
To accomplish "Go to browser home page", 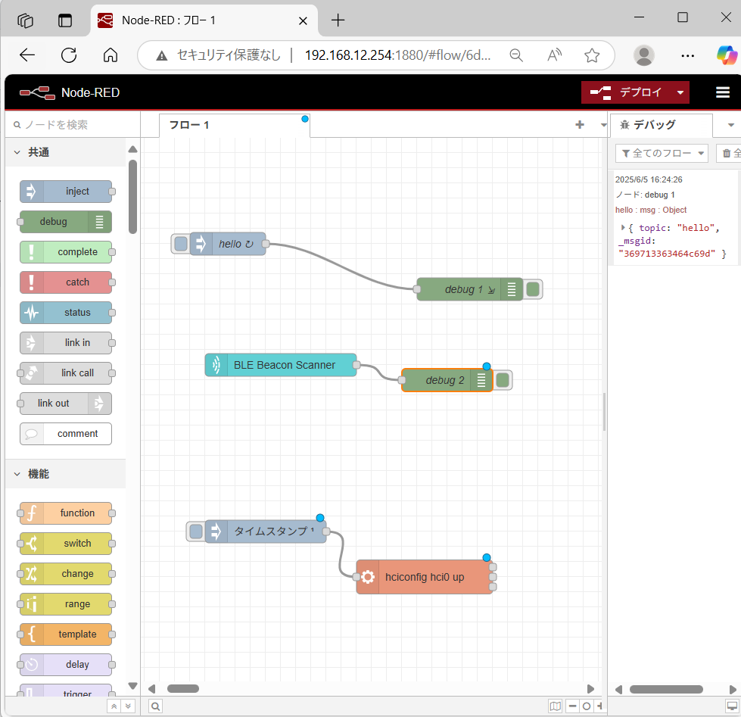I will 111,55.
